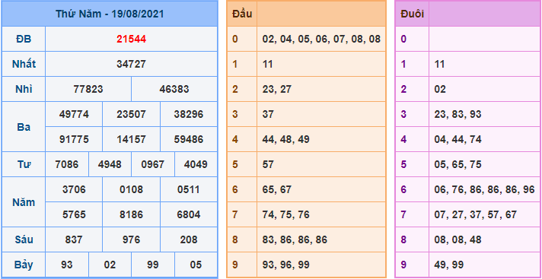Click fifth prize number 0108
The image size is (542, 279).
pos(132,189)
